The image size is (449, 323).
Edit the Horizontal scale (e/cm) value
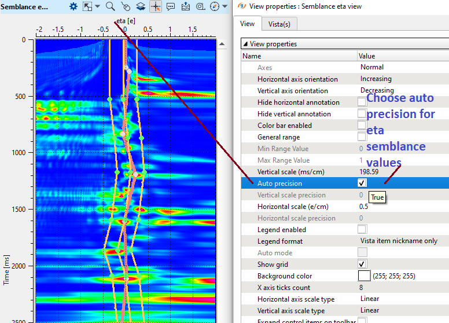[399, 207]
